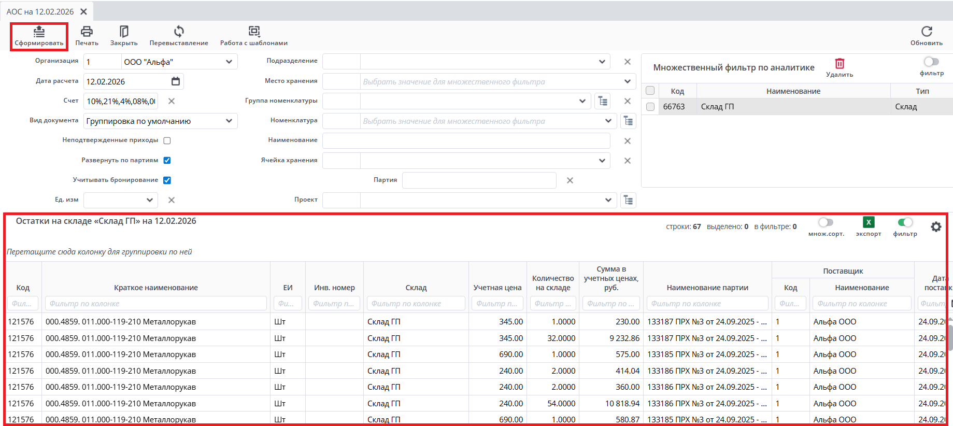Select the АОС на 12.02.2026 tab
953x426 pixels.
[x=40, y=11]
